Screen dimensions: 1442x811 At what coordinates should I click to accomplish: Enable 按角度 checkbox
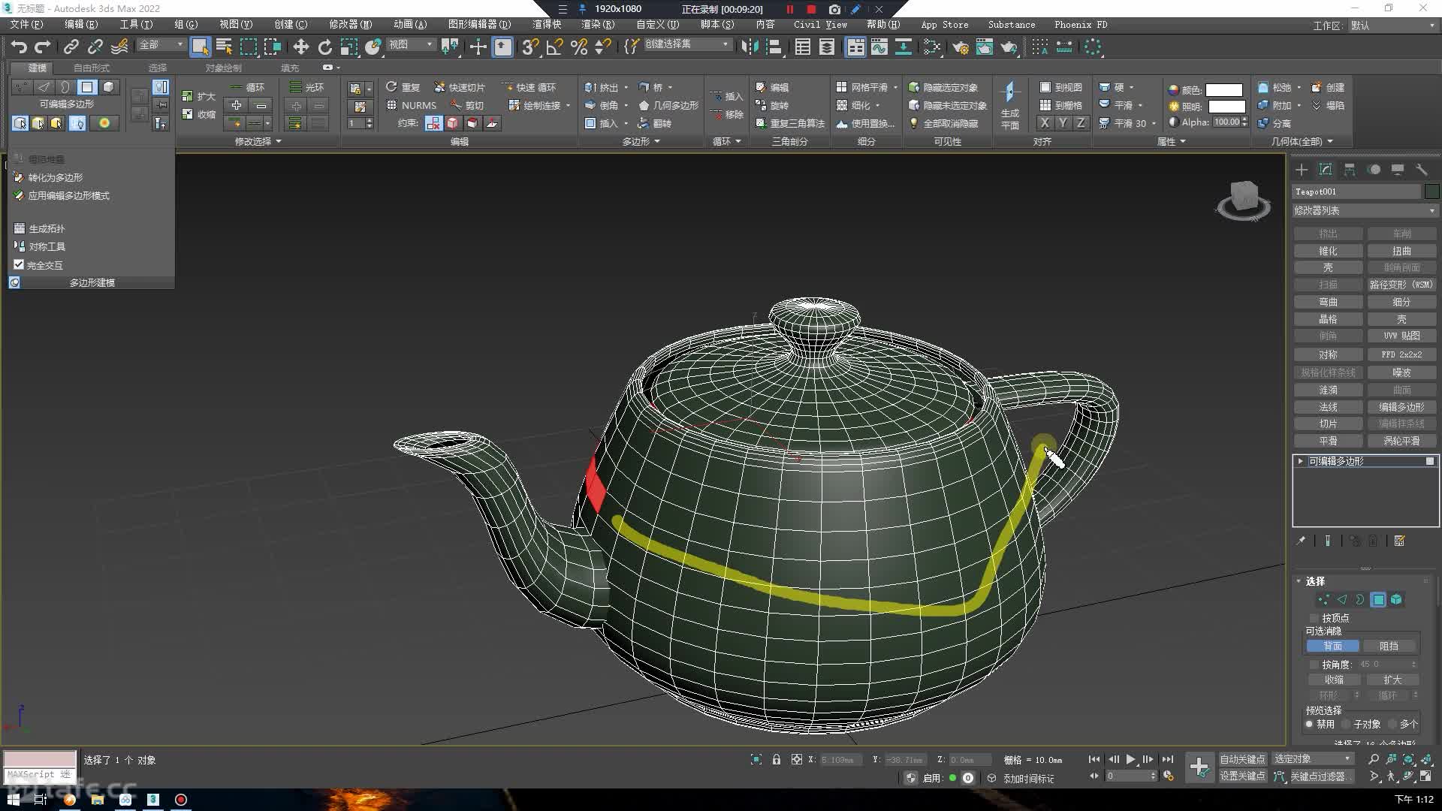(x=1314, y=665)
